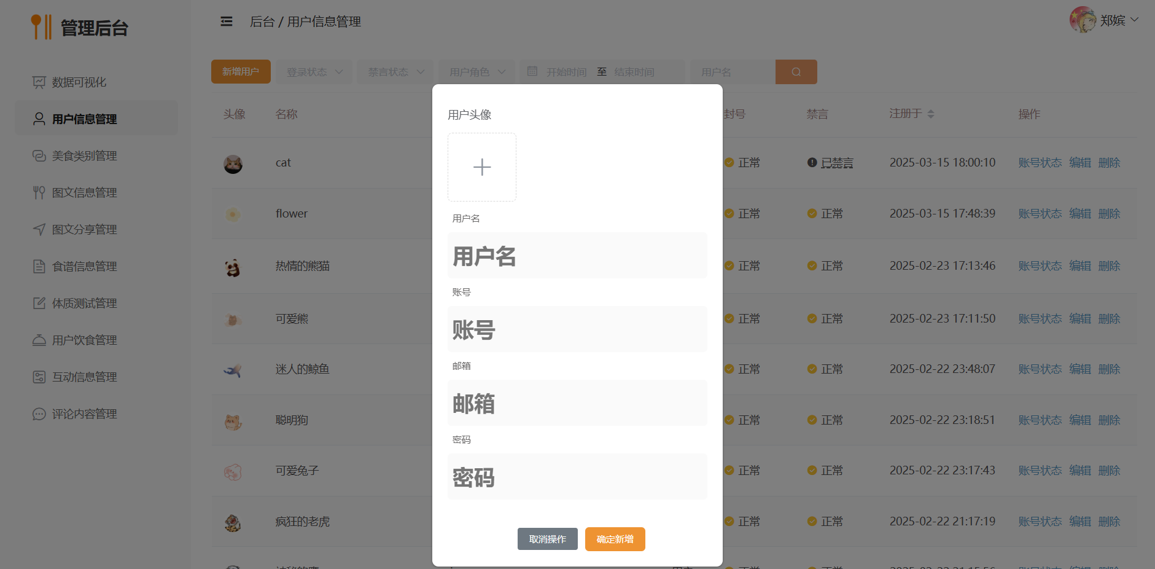Click 账号状态 for 可爱兔子 row
The width and height of the screenshot is (1155, 569).
(1040, 471)
